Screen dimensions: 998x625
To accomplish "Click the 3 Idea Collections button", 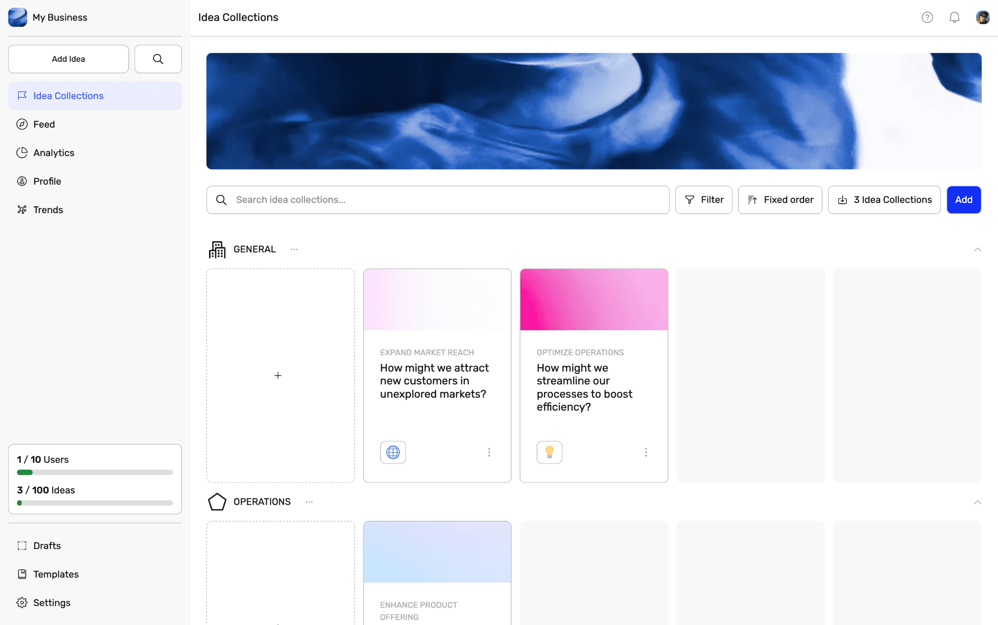I will pyautogui.click(x=884, y=200).
